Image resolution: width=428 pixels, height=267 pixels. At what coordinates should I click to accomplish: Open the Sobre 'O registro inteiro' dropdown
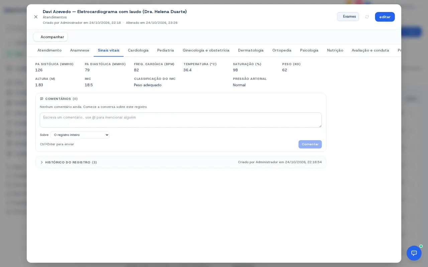[x=80, y=135]
